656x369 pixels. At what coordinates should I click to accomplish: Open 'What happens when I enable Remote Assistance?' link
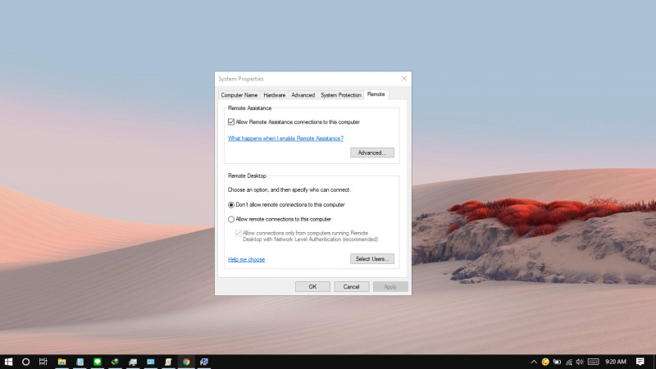pyautogui.click(x=285, y=139)
